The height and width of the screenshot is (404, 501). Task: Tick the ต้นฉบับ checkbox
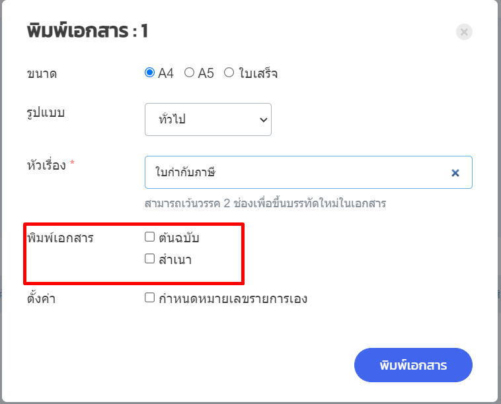tap(150, 237)
